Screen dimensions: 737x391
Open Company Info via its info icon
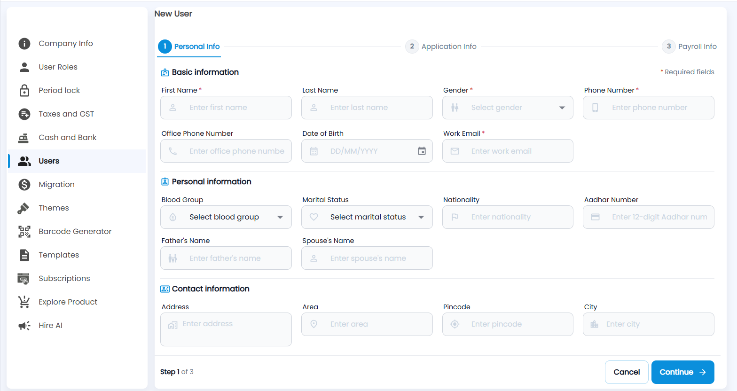[24, 44]
